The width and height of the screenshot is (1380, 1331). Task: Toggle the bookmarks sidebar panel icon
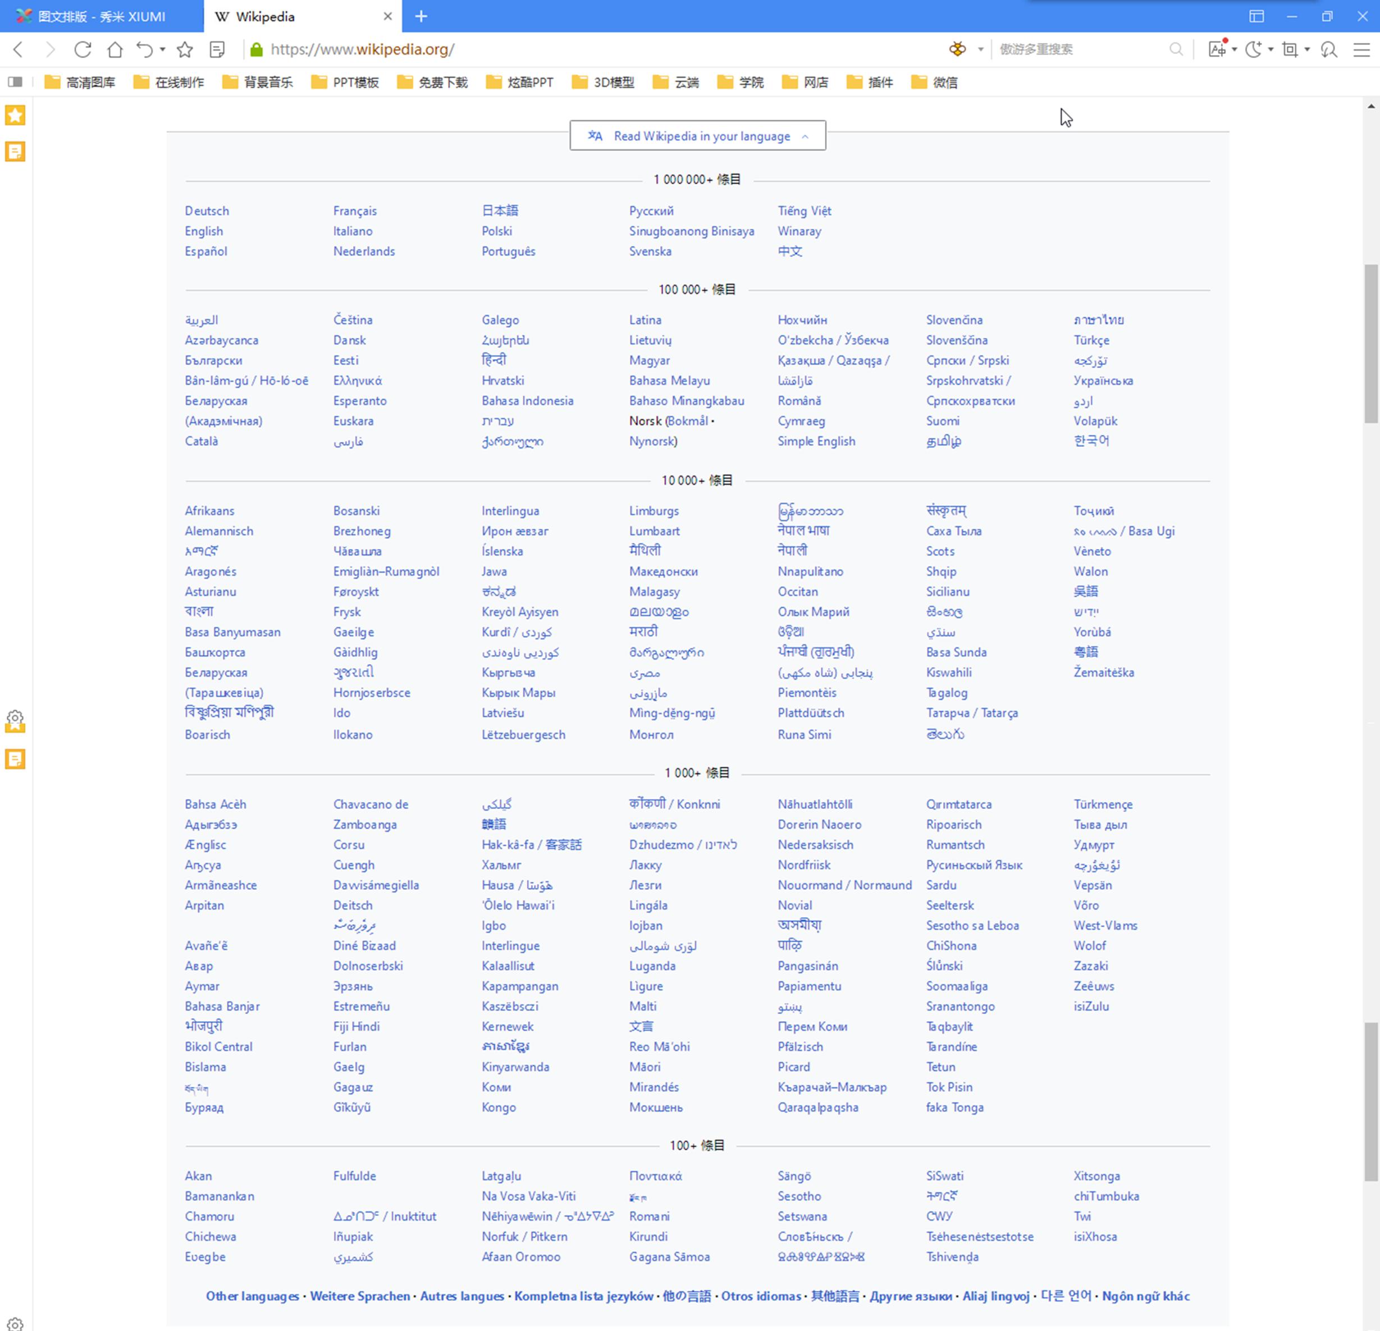pos(15,83)
